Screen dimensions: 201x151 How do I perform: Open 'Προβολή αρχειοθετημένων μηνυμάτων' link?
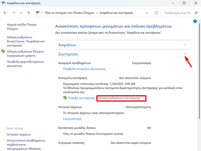click(x=25, y=64)
